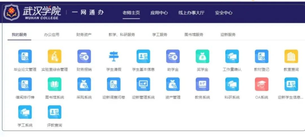Open the 实验室综合管理 icon
The width and height of the screenshot is (305, 137).
(55, 57)
